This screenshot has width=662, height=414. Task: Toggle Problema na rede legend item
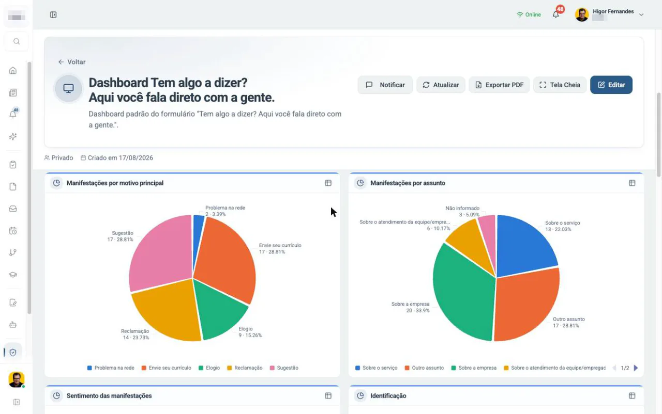click(111, 368)
